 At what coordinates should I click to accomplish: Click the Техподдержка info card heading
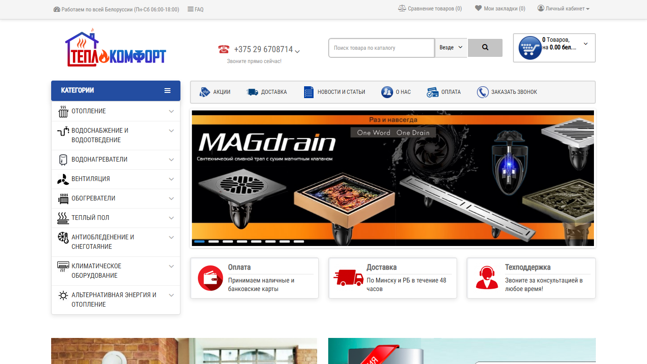(528, 267)
